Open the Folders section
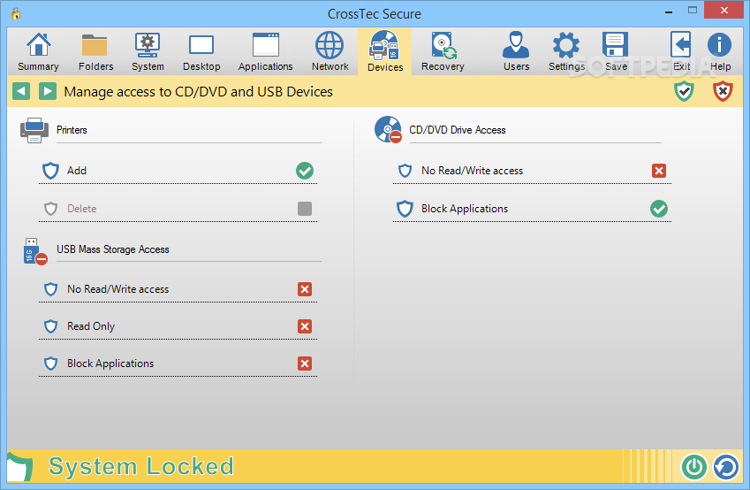 point(95,51)
